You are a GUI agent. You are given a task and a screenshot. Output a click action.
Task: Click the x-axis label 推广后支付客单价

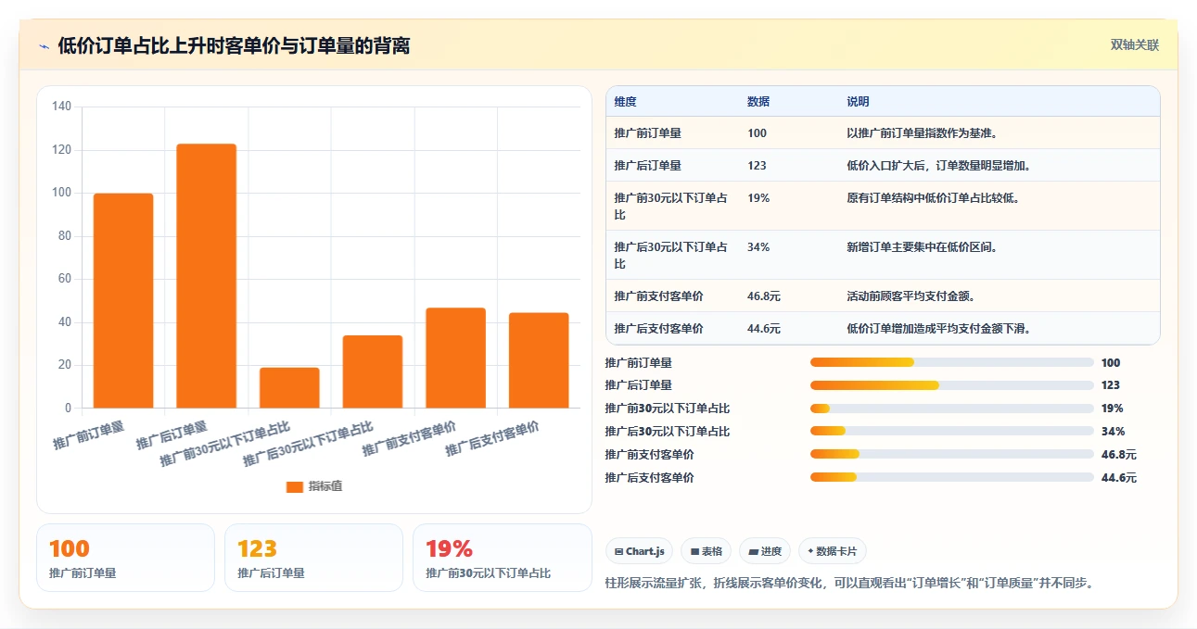point(492,437)
